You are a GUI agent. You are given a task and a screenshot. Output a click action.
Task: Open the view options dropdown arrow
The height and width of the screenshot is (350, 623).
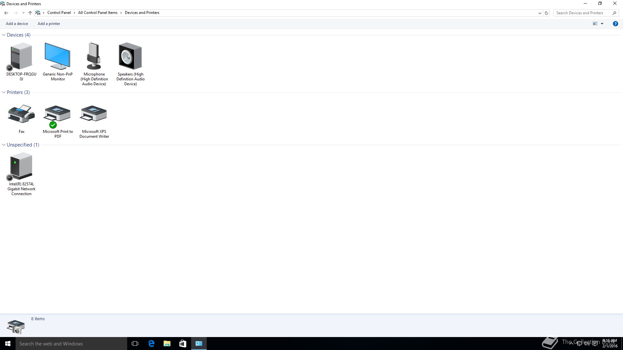(602, 24)
